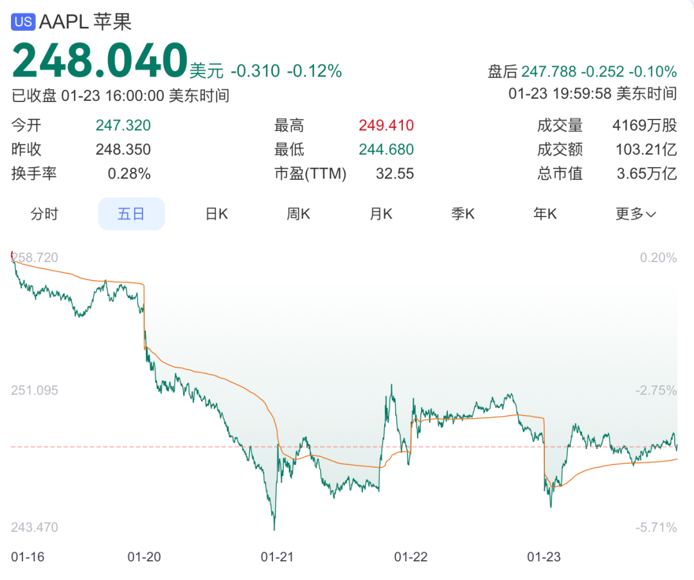Switch to the 日K chart tab
694x580 pixels.
(x=217, y=214)
